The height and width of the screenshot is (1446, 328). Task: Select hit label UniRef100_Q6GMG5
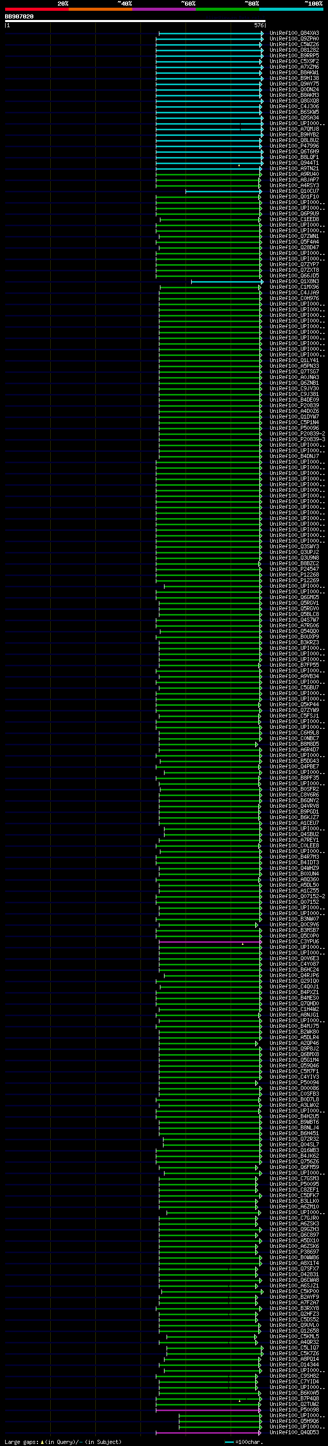pyautogui.click(x=294, y=597)
